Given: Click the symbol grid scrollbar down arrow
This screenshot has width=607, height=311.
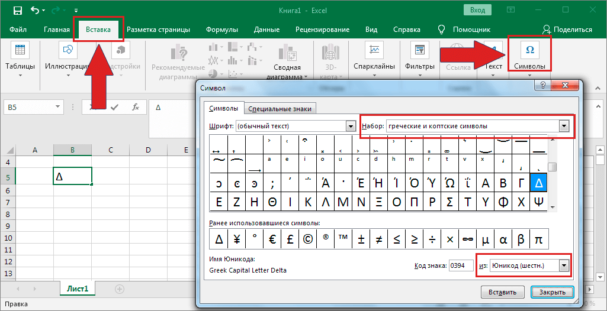Looking at the screenshot, I should click(552, 208).
